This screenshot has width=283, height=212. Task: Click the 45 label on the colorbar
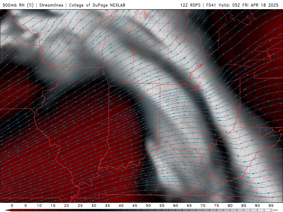[135, 206]
